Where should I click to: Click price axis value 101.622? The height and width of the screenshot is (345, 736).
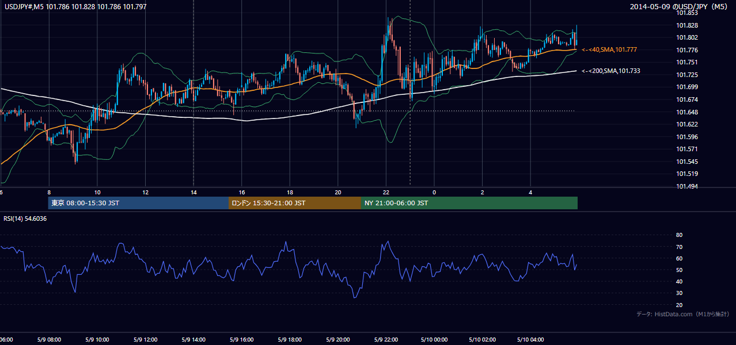pyautogui.click(x=686, y=125)
